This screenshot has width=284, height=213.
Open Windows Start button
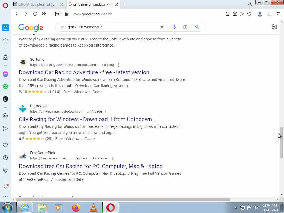coord(7,207)
